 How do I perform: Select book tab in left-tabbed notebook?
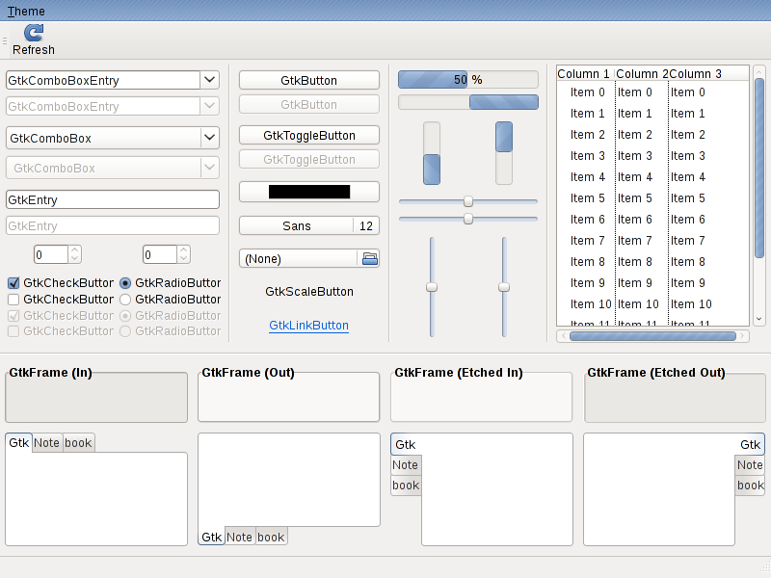tap(406, 486)
